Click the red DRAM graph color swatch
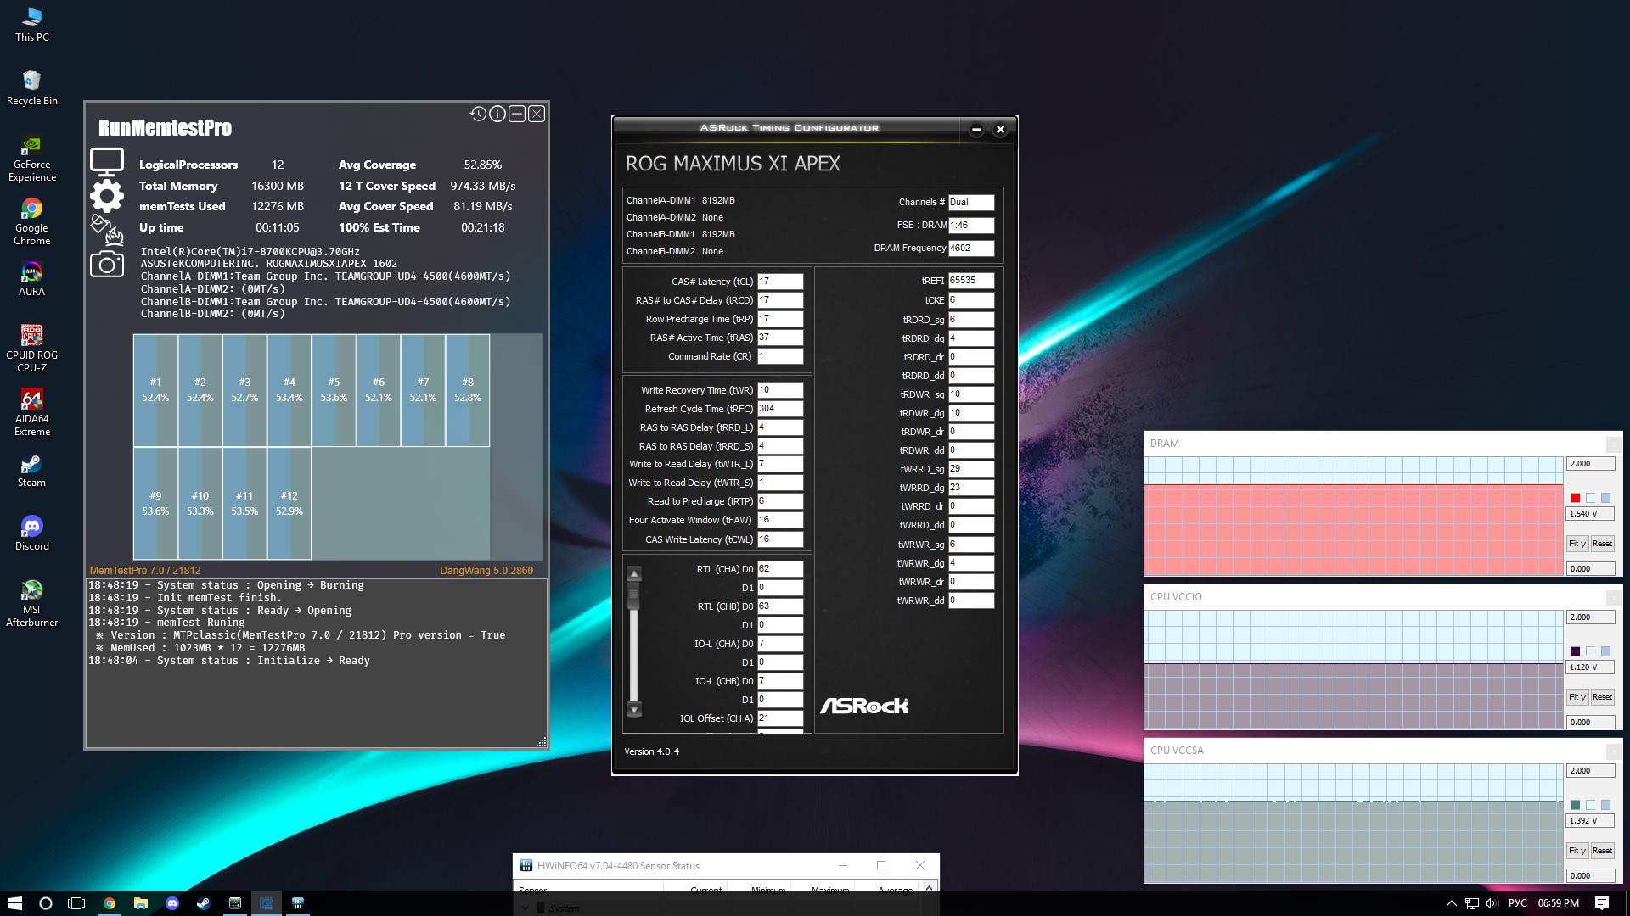The image size is (1630, 916). pos(1576,498)
